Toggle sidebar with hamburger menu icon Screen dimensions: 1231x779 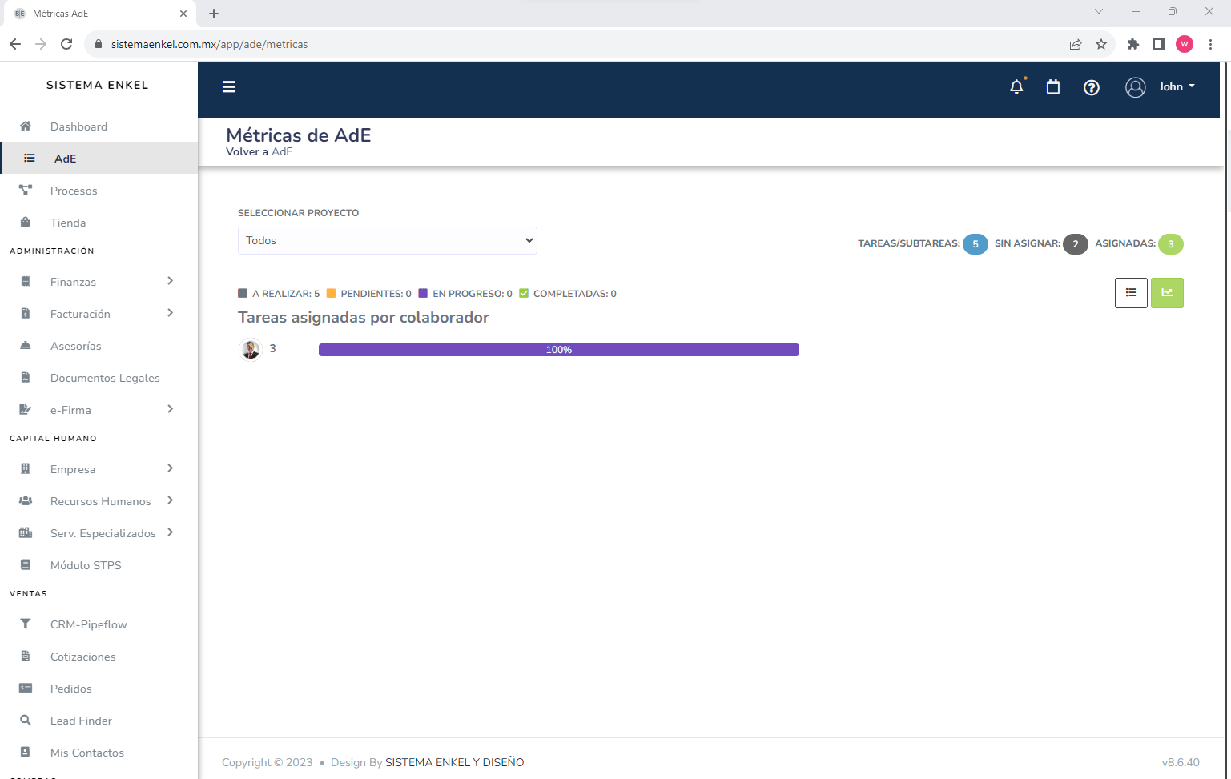229,87
